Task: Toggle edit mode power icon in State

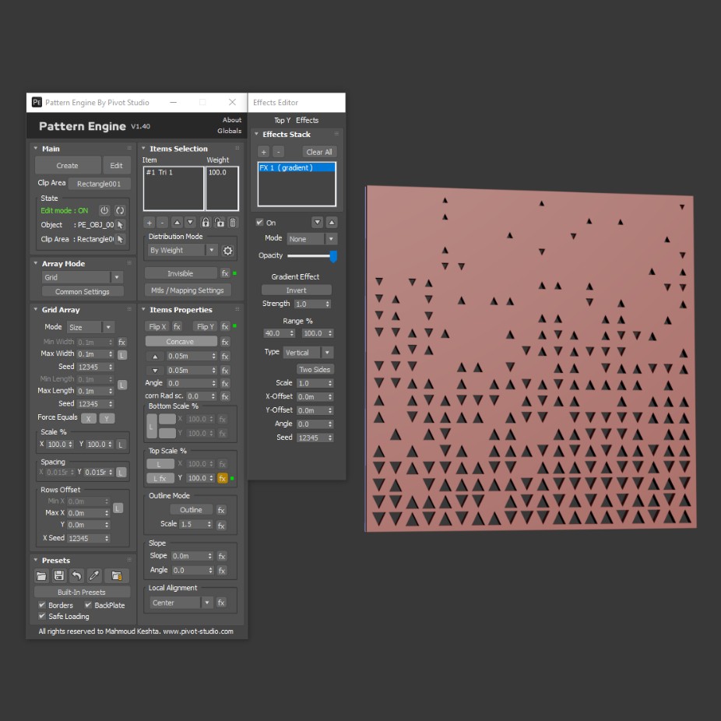Action: tap(104, 210)
